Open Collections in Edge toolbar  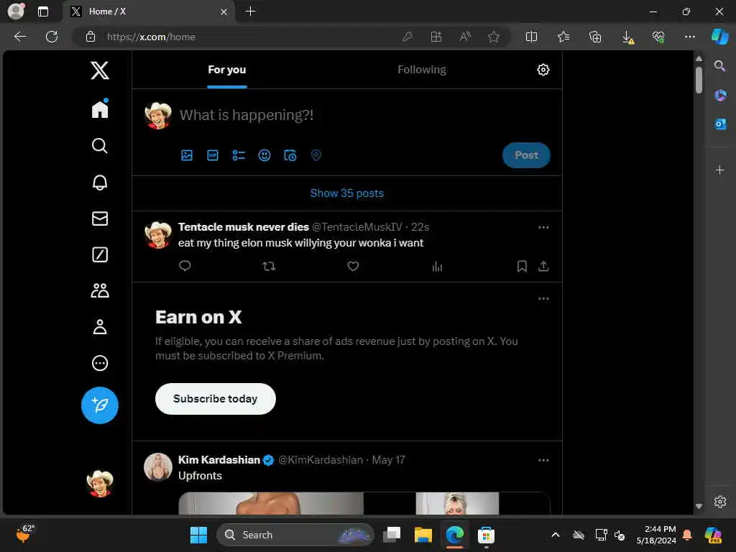[595, 37]
